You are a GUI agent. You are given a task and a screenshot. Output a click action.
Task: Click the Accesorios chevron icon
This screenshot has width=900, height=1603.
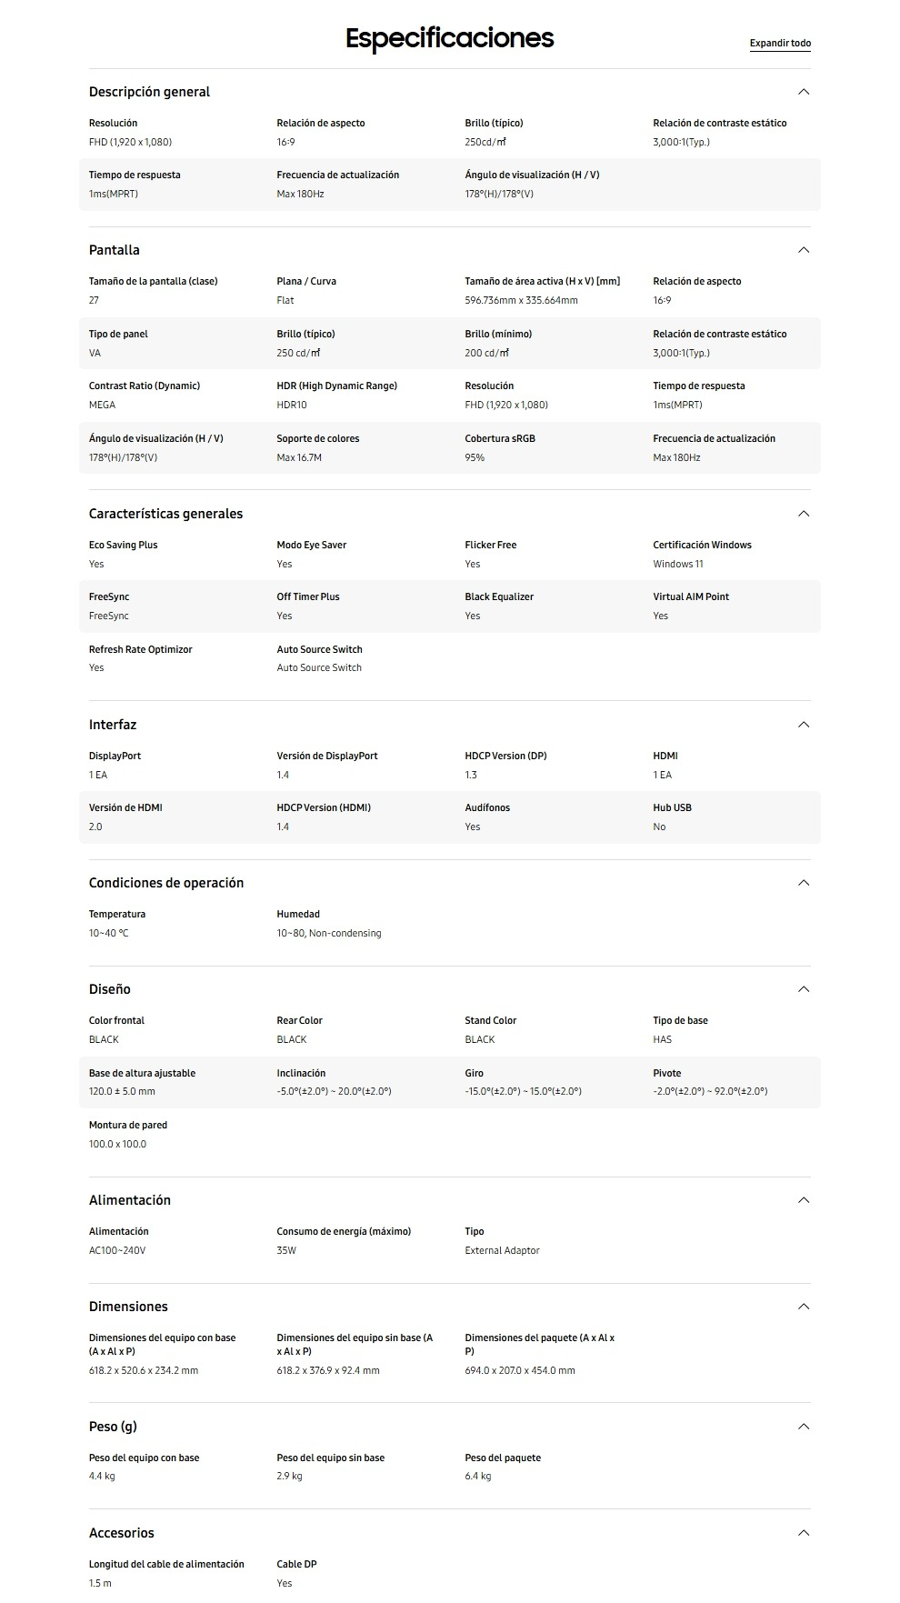click(x=803, y=1533)
